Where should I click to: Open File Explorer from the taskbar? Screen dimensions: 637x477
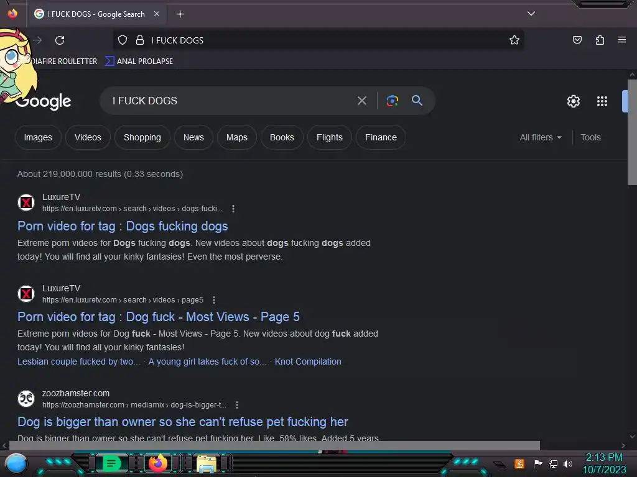[207, 463]
